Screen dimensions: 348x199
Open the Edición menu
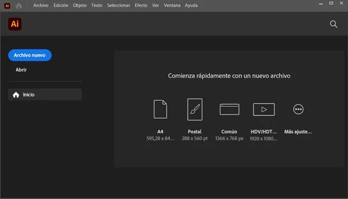[x=61, y=5]
